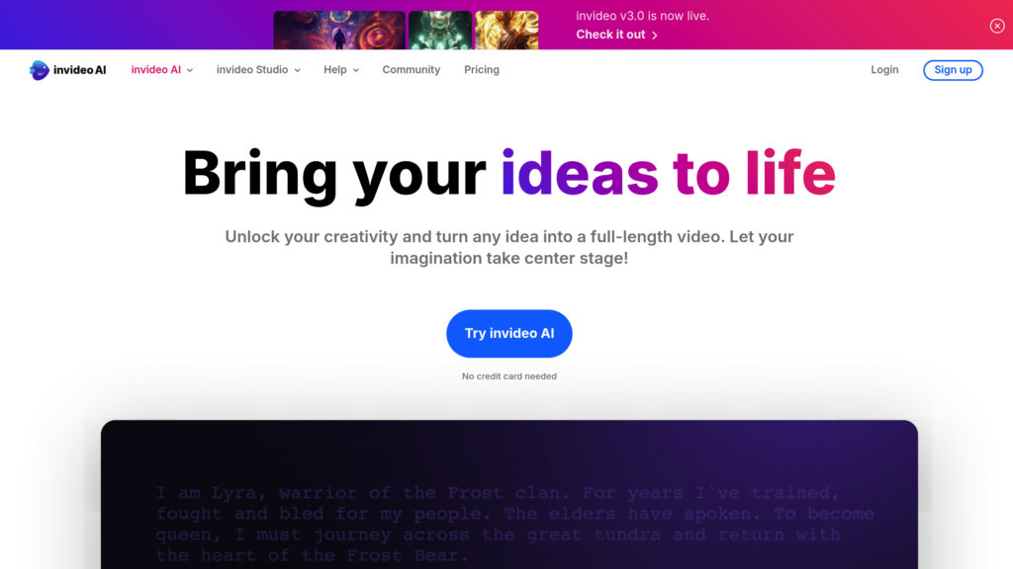This screenshot has width=1013, height=569.
Task: Click the Help menu label
Action: click(x=334, y=70)
